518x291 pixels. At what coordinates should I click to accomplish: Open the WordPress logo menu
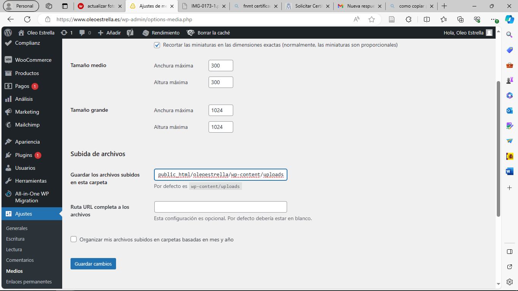8,33
